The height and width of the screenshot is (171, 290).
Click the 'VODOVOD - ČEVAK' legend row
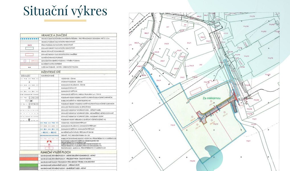point(68,79)
